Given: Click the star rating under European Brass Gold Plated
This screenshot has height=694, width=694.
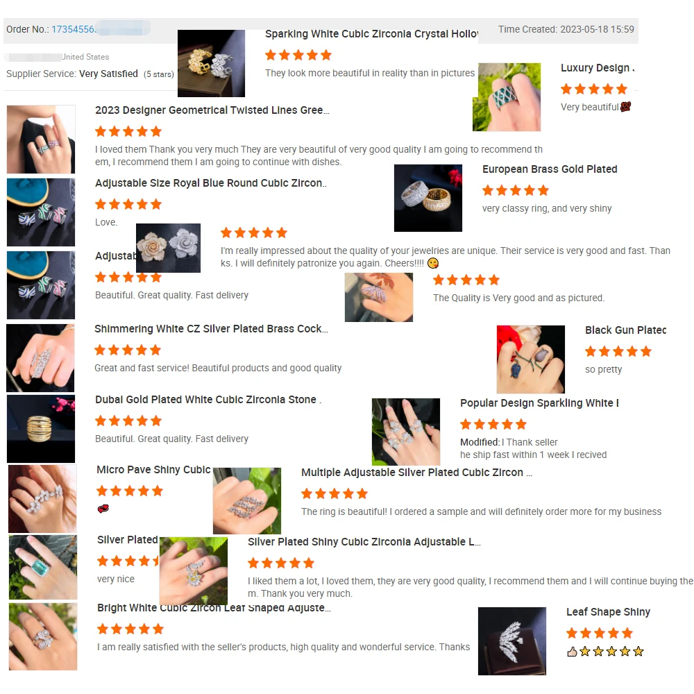Looking at the screenshot, I should 516,191.
